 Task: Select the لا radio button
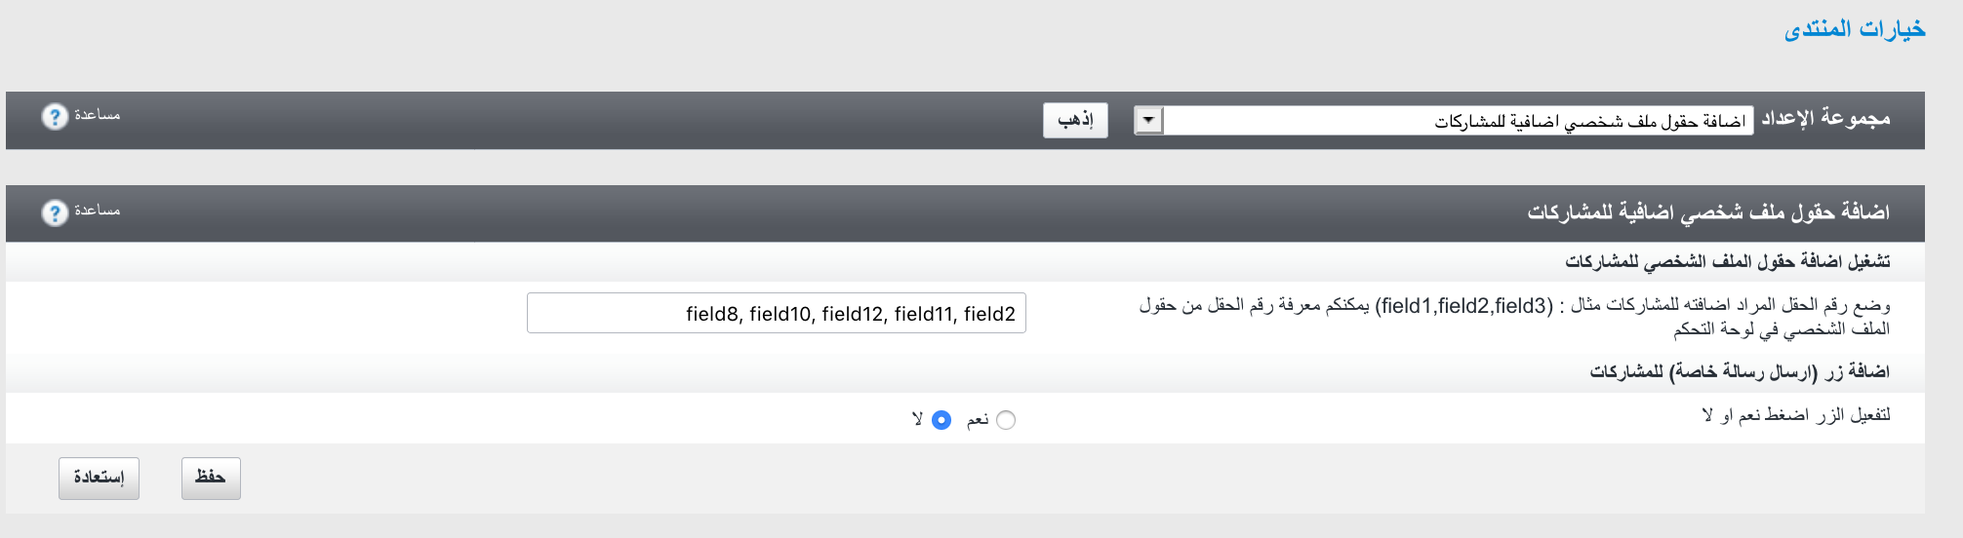[x=941, y=420]
